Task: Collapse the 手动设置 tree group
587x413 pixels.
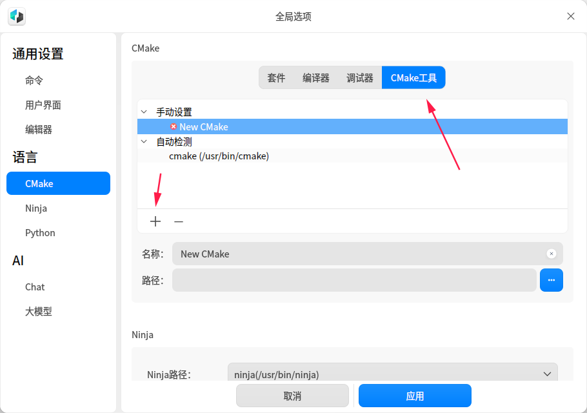Action: [144, 112]
